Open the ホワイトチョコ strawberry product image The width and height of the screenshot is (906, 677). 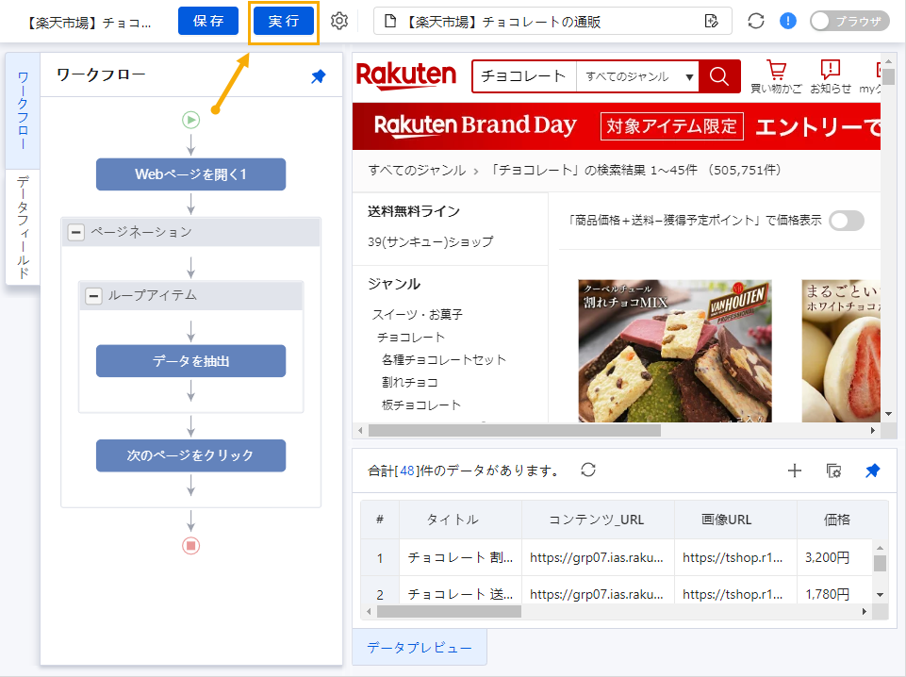coord(841,351)
